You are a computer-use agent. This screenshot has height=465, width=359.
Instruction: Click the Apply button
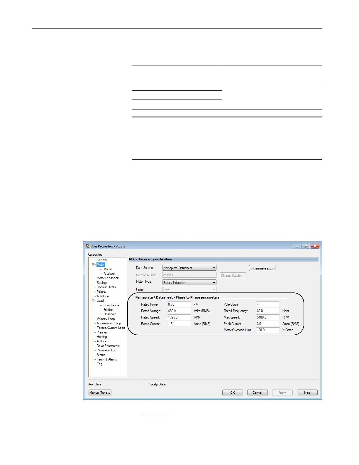(x=282, y=393)
